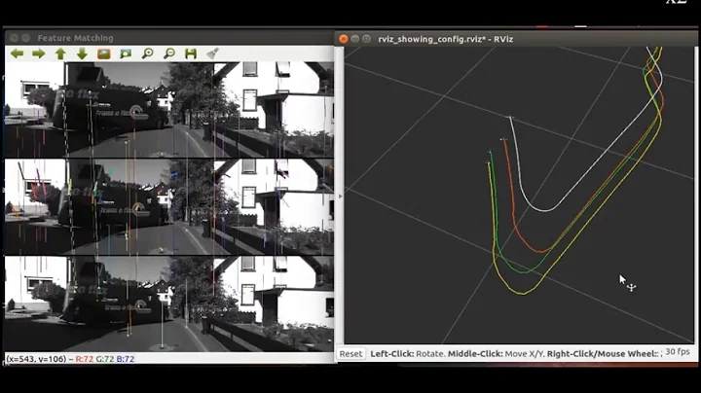
Task: Zoom in with the plus magnifier
Action: (x=147, y=54)
